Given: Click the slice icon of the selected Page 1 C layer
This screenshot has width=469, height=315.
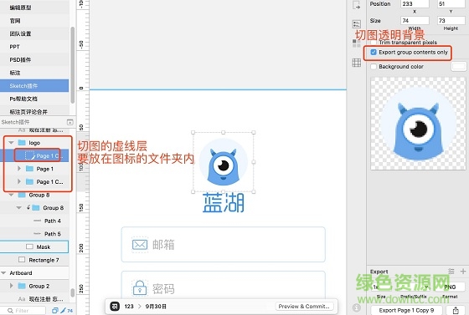Looking at the screenshot, I should [x=30, y=155].
